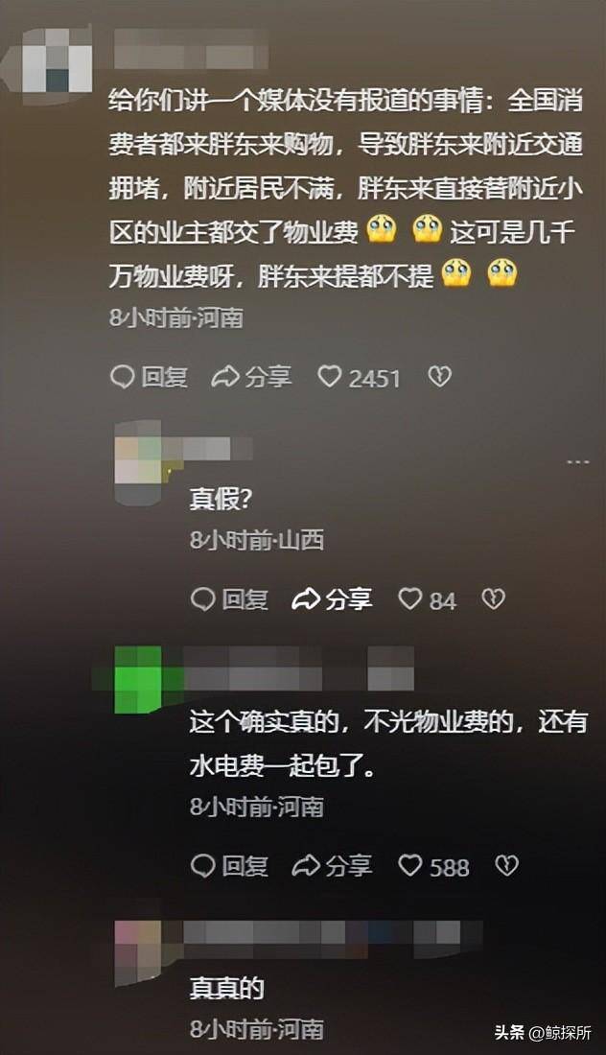606x1055 pixels.
Task: Open top commenter's blurred avatar
Action: (x=57, y=60)
